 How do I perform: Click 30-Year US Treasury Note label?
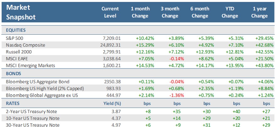coord(33,125)
